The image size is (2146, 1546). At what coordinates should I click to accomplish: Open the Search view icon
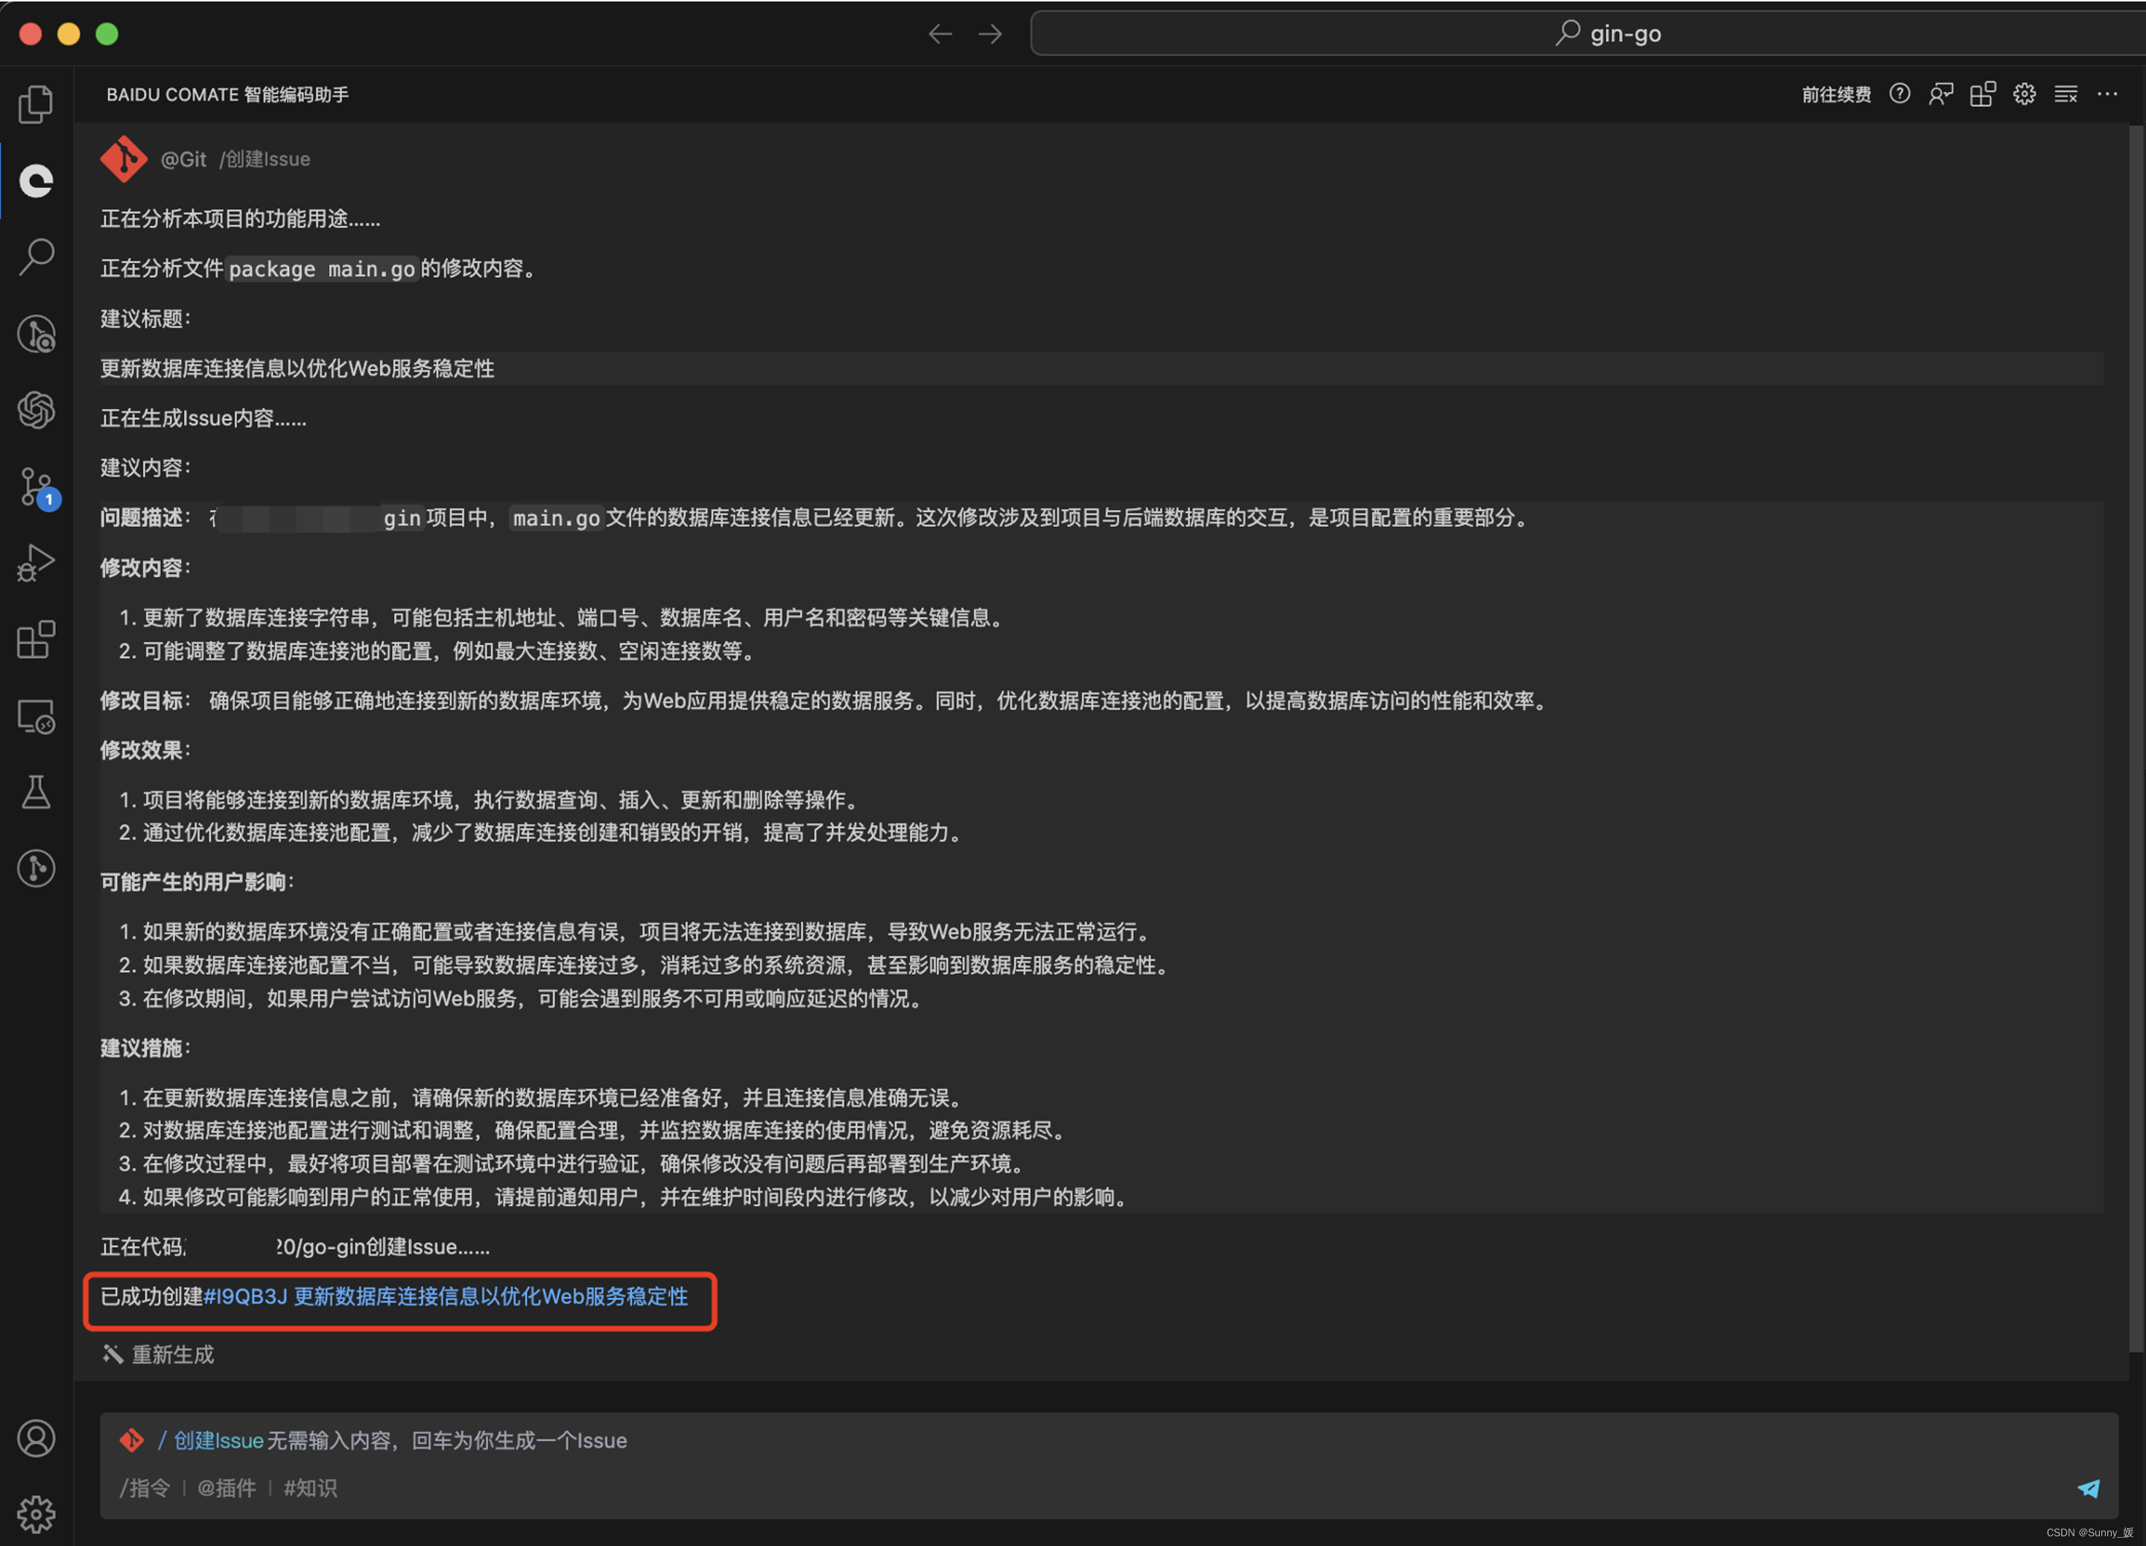point(36,256)
